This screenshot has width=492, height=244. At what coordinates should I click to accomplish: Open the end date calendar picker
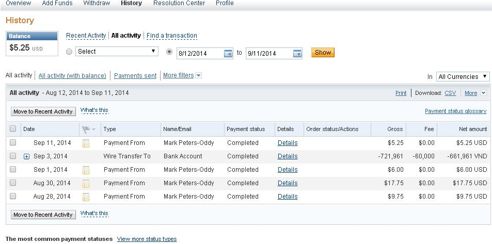[297, 53]
